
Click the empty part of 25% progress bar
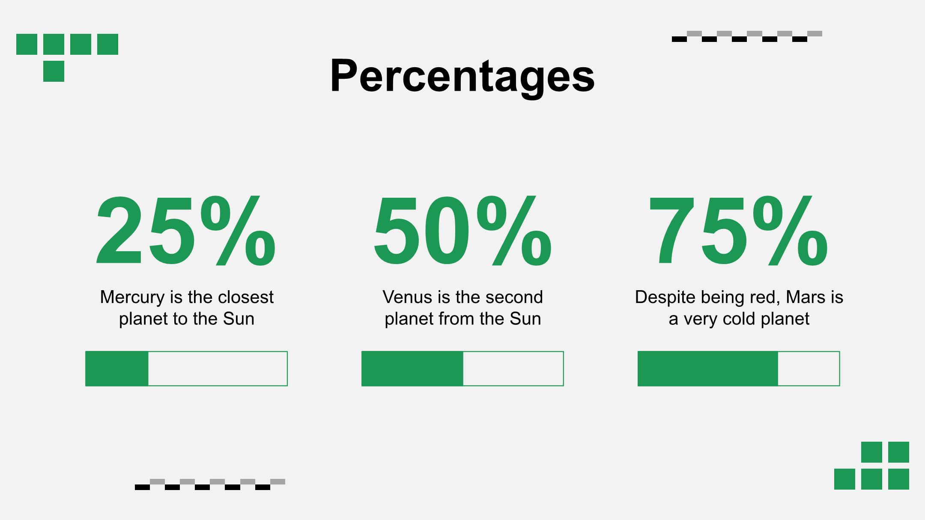(x=218, y=368)
